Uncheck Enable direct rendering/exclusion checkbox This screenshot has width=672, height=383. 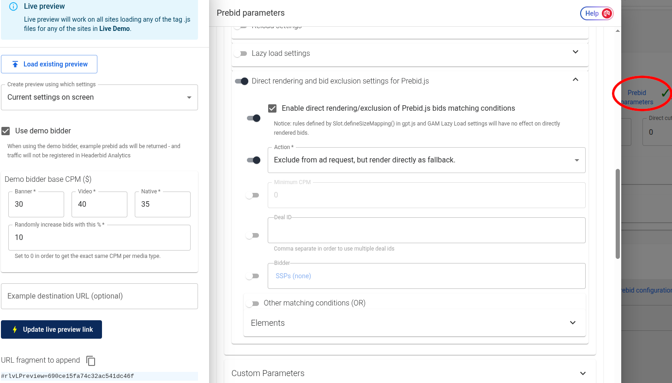tap(272, 108)
